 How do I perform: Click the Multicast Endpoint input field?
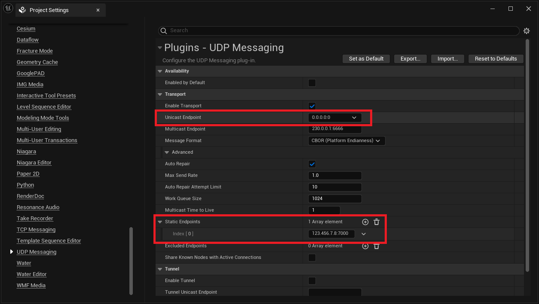click(x=334, y=128)
